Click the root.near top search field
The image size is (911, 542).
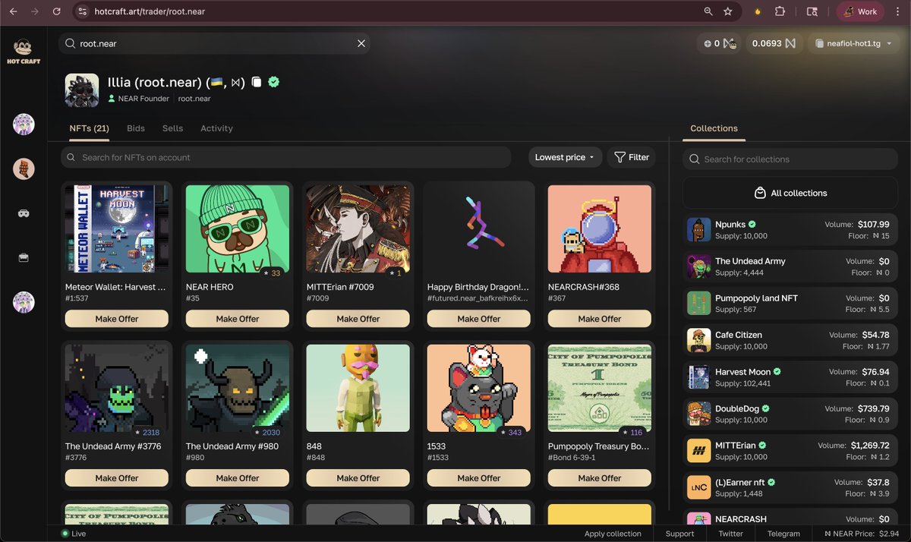pyautogui.click(x=214, y=43)
